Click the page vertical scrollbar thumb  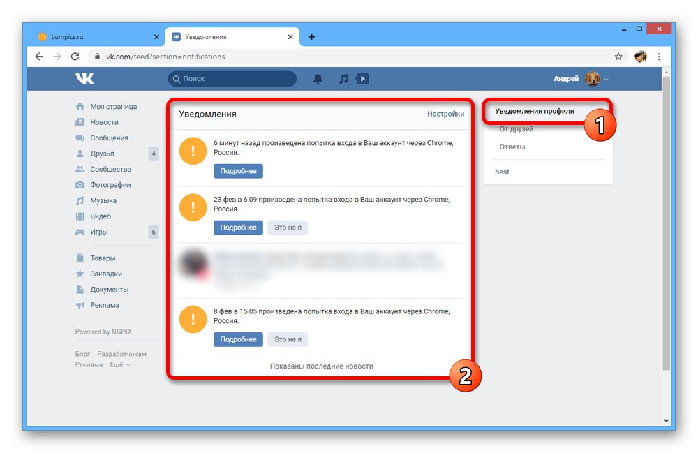pyautogui.click(x=666, y=223)
